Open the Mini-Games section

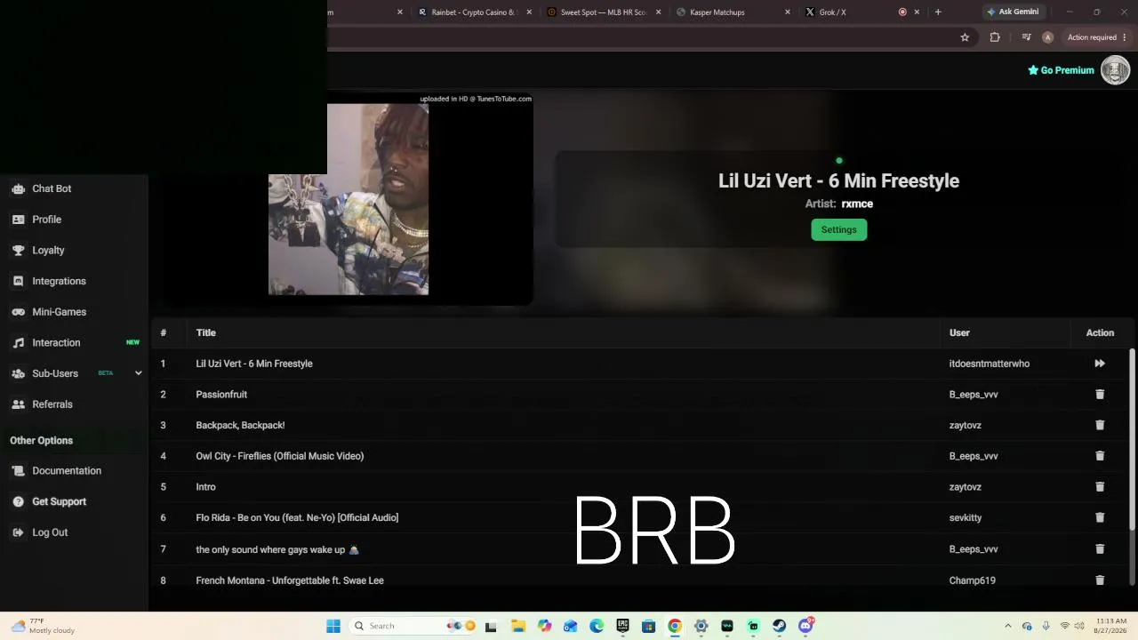[59, 312]
